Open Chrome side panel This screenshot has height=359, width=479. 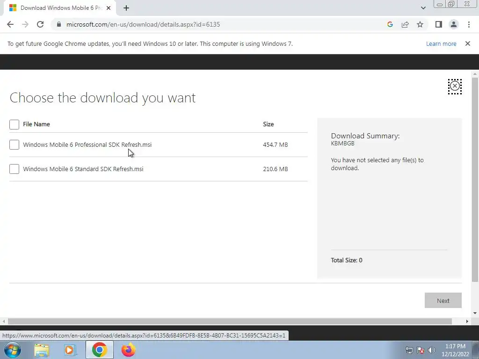[x=439, y=24]
